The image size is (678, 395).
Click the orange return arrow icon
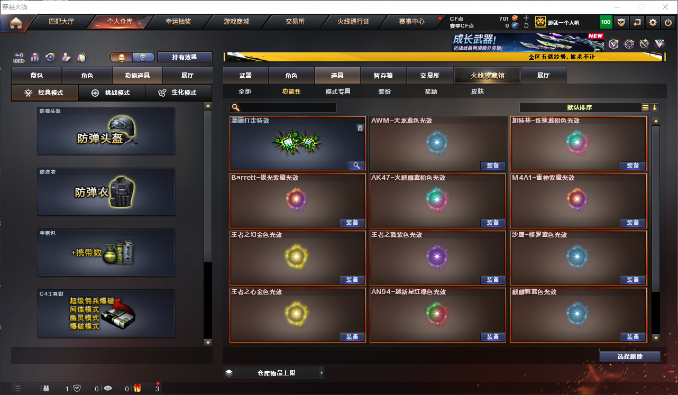[x=637, y=22]
